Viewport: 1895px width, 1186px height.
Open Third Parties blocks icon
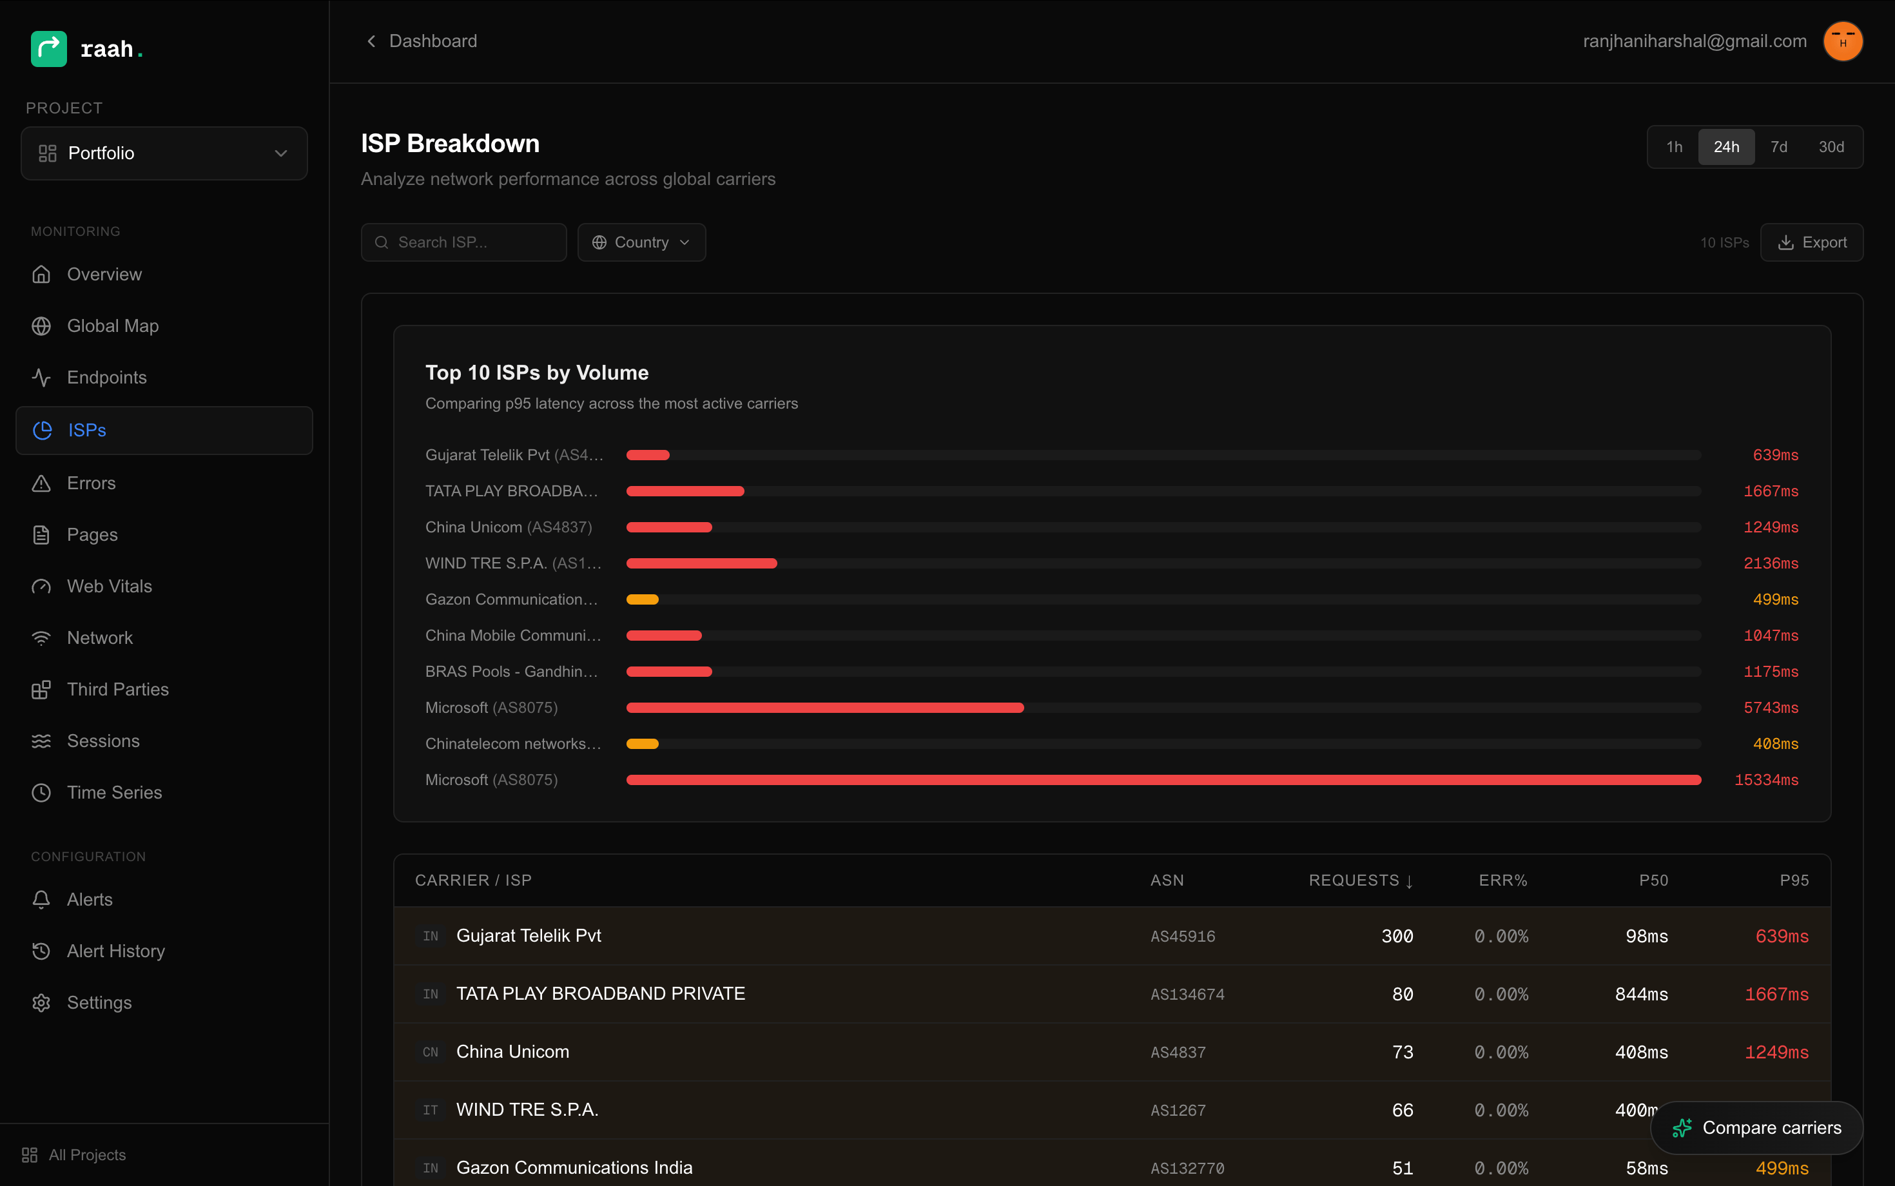click(41, 690)
